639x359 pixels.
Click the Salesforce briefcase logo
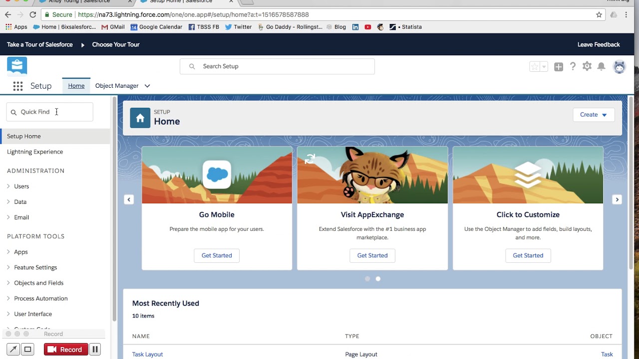(x=17, y=65)
